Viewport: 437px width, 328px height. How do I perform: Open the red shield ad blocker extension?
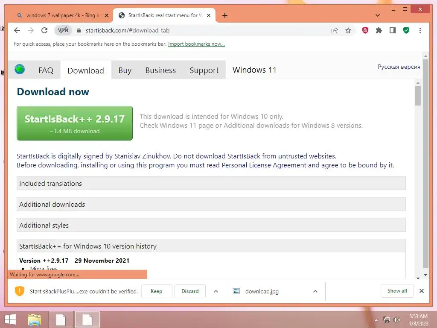pos(365,30)
